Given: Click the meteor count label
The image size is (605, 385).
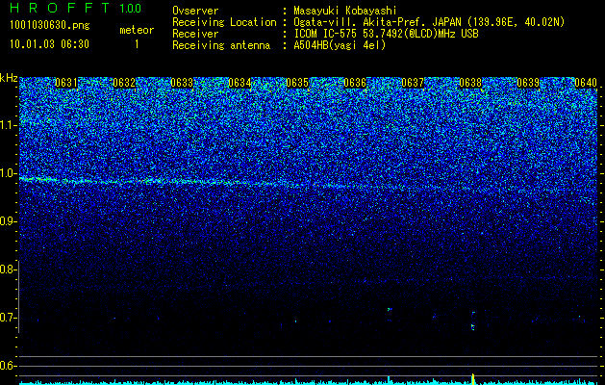Looking at the screenshot, I should coord(137,30).
